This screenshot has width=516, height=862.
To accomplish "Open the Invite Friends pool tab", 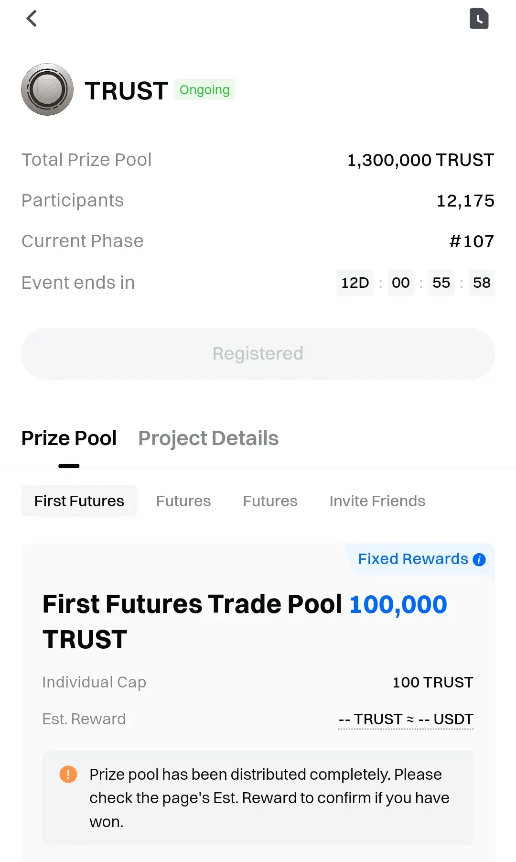I will point(377,501).
